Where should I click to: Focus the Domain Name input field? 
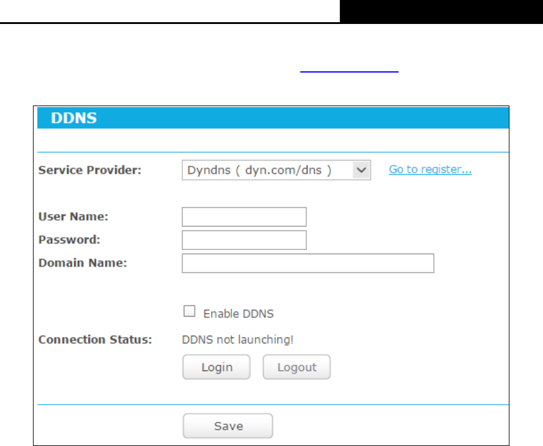[308, 263]
